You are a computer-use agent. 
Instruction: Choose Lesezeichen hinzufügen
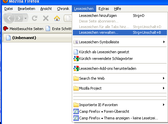(x=120, y=16)
